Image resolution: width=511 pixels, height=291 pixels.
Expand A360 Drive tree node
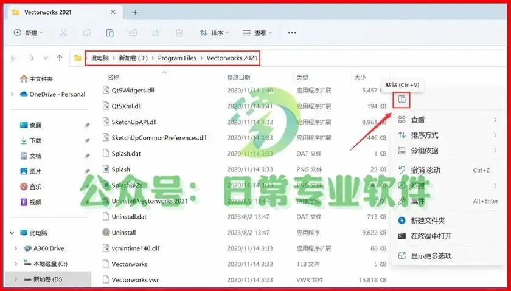pos(16,248)
